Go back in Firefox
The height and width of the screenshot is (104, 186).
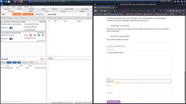pyautogui.click(x=96, y=11)
